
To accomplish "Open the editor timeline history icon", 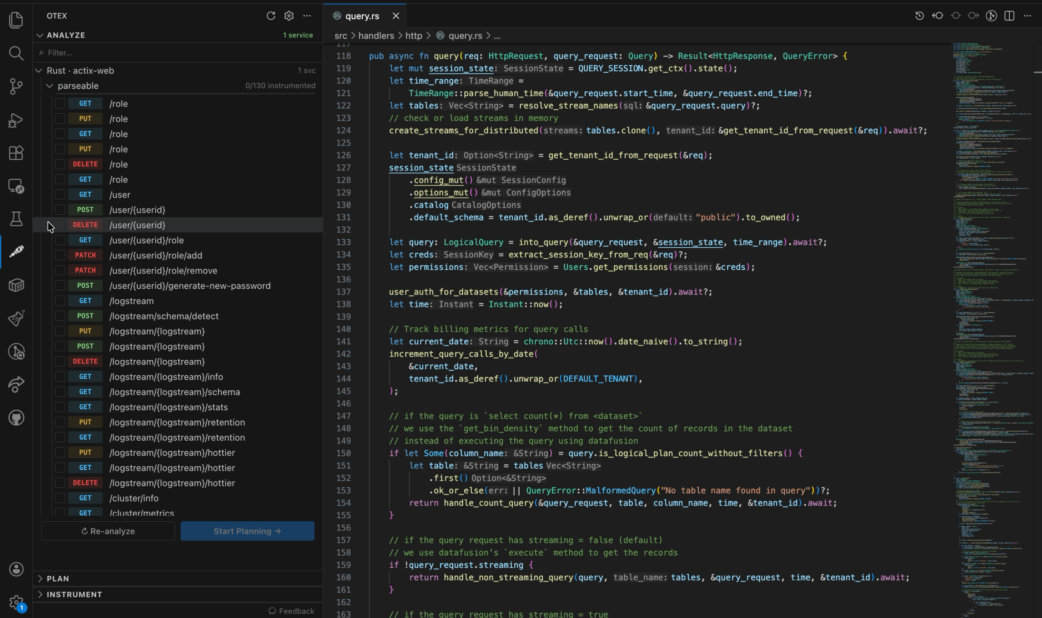I will (x=920, y=16).
